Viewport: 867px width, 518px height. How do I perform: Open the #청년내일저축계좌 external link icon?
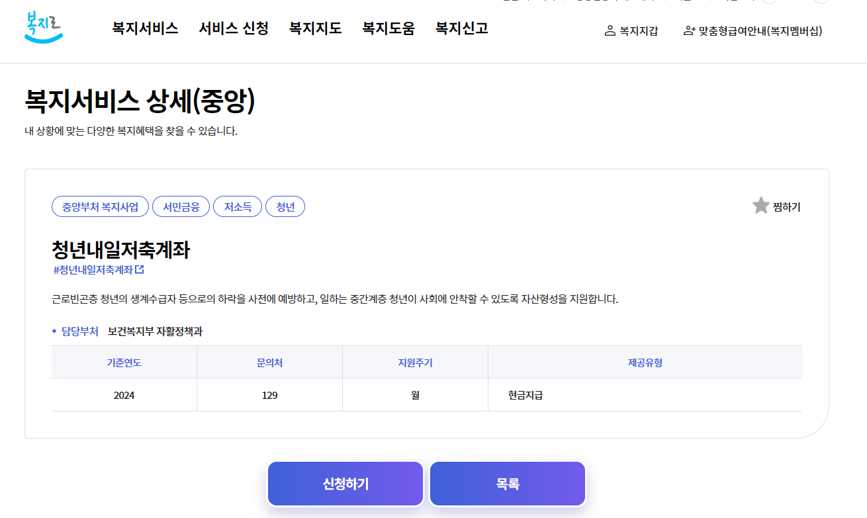click(x=140, y=269)
